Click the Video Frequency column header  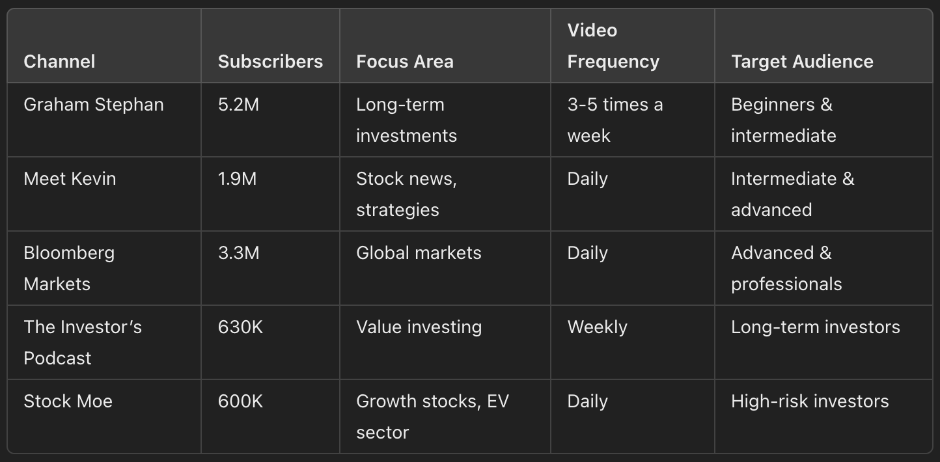pos(613,46)
